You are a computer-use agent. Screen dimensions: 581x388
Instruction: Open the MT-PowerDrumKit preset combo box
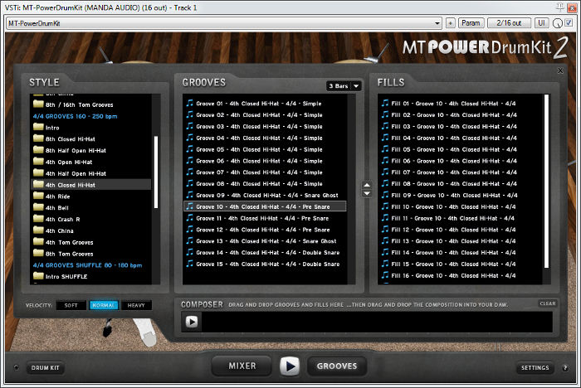coord(224,23)
